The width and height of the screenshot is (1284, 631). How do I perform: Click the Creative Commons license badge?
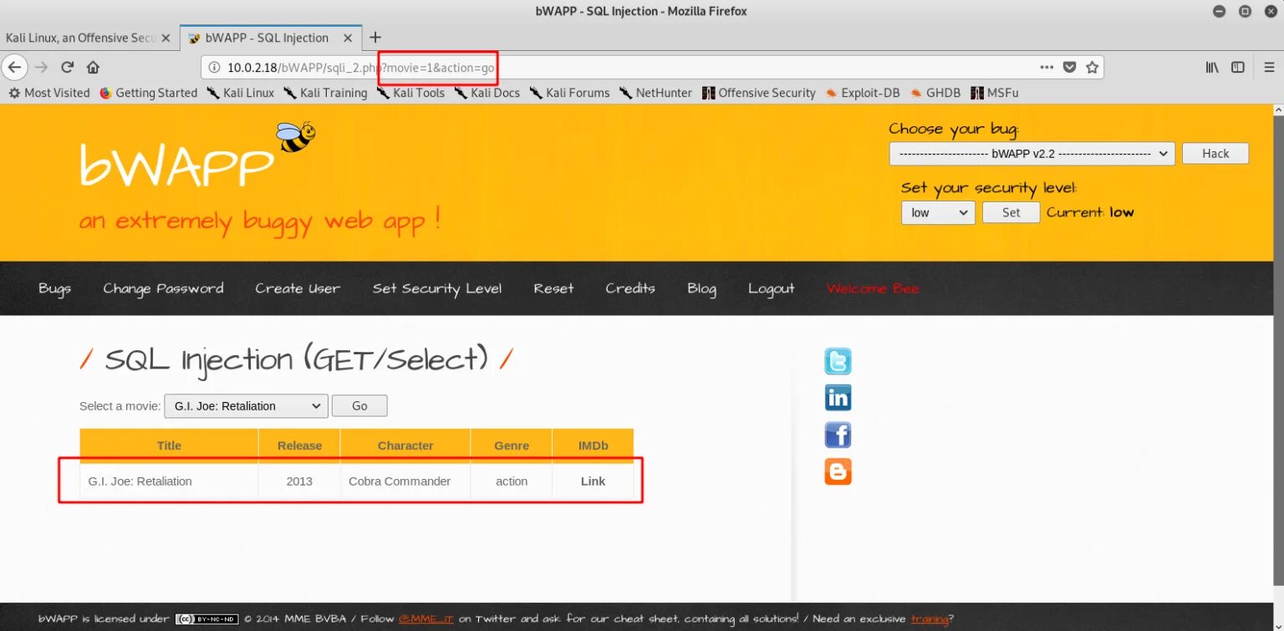(x=207, y=619)
